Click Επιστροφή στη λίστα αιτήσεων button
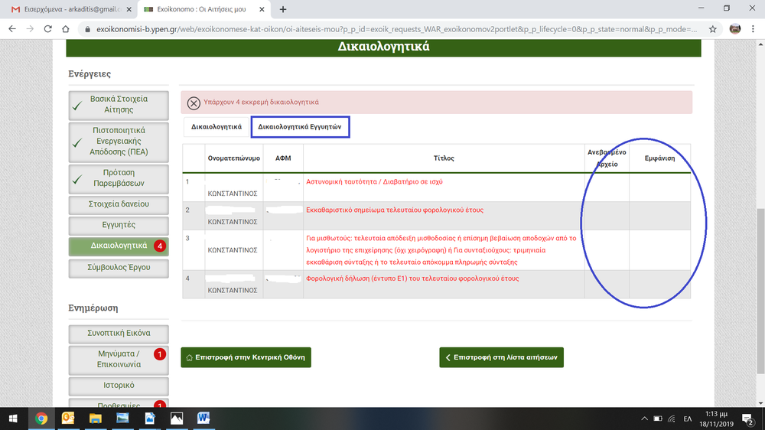765x430 pixels. 501,357
